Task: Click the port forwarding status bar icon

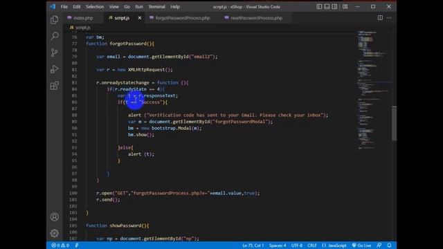Action: [77, 246]
